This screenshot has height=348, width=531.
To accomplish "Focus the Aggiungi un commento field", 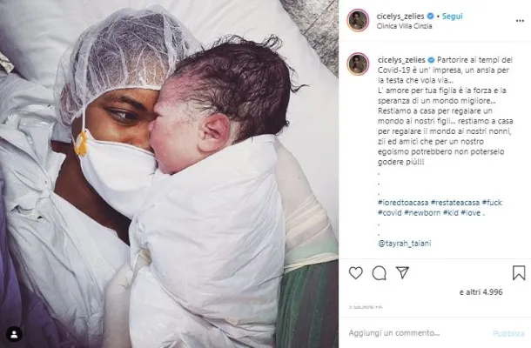I will click(x=417, y=333).
